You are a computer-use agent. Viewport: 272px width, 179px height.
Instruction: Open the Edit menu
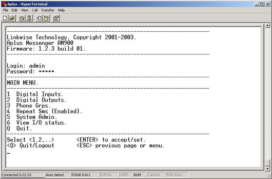(x=15, y=10)
